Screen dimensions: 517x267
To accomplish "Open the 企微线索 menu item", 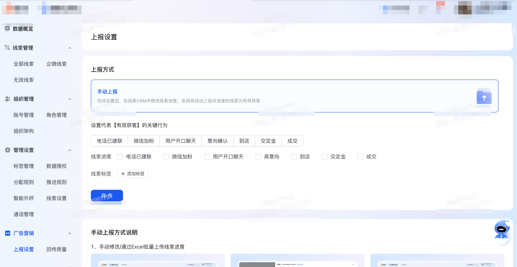I will click(x=57, y=63).
